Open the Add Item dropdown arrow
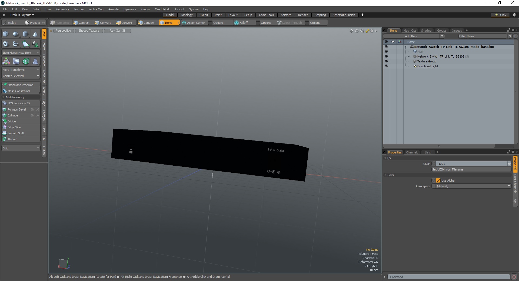519x281 pixels. pyautogui.click(x=442, y=36)
